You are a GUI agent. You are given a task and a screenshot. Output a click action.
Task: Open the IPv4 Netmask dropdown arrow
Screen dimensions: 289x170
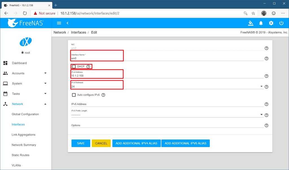(261, 86)
